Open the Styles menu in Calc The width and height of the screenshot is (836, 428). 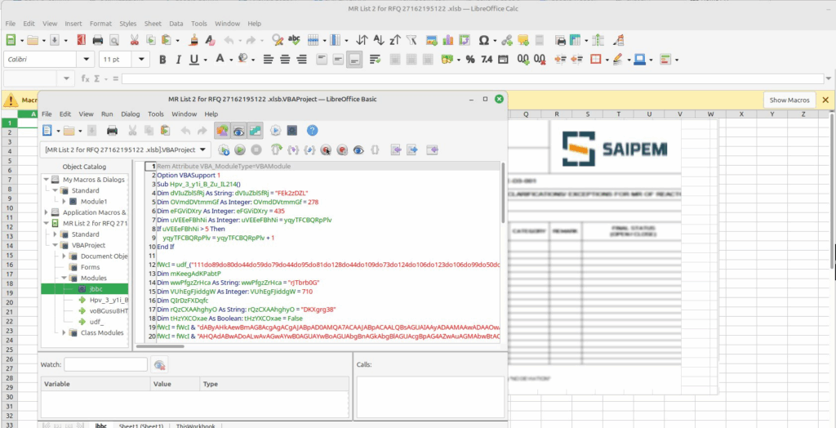pos(128,24)
